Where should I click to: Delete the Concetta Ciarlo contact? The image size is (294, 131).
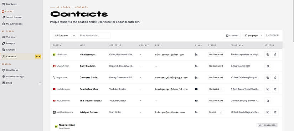[x=275, y=78]
